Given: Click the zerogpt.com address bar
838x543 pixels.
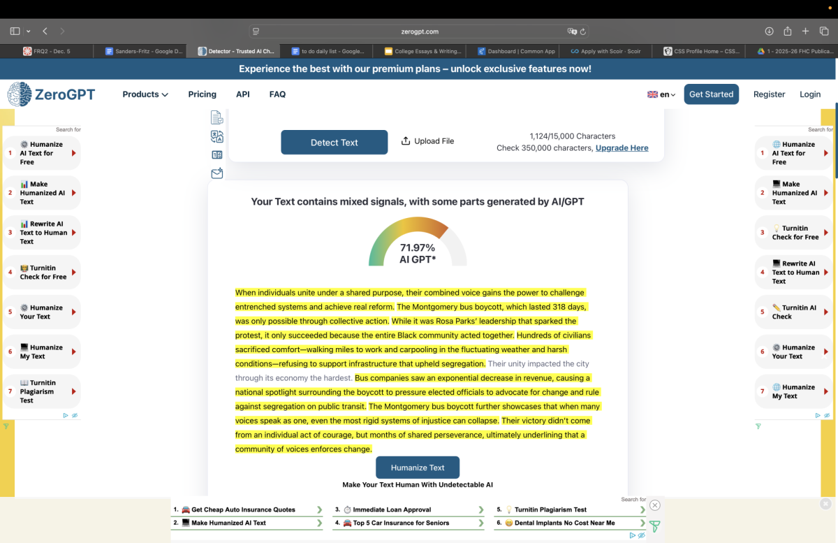Looking at the screenshot, I should tap(420, 31).
